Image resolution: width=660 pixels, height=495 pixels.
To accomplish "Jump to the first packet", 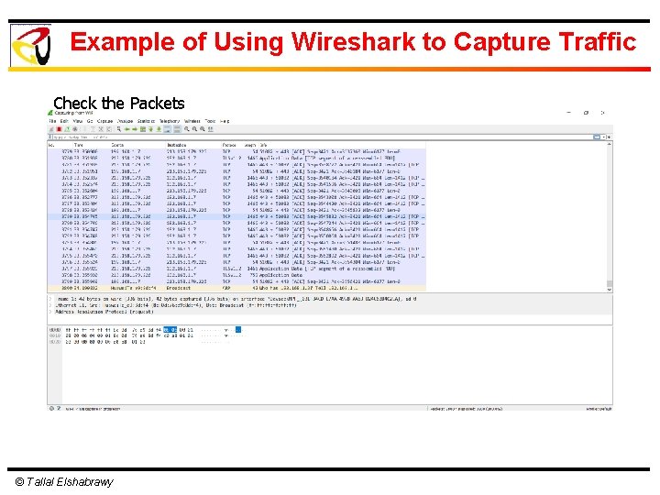I will point(150,129).
